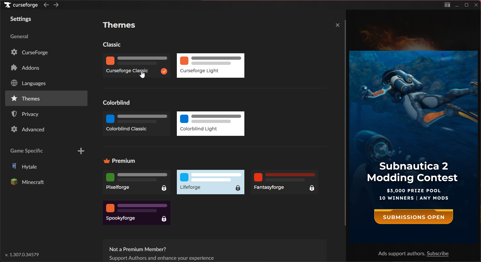This screenshot has width=481, height=262.
Task: Toggle the side panel layout icon in the title bar
Action: tap(447, 5)
